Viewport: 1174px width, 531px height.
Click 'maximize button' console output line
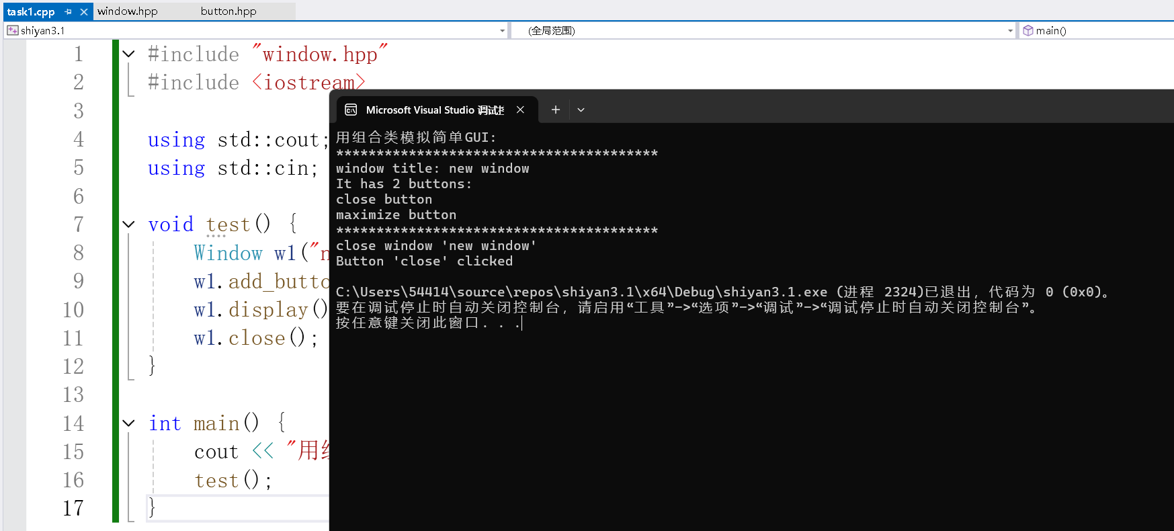coord(396,214)
